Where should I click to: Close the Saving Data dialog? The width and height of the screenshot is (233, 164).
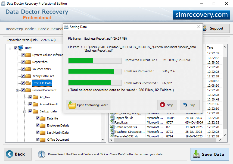[198, 27]
